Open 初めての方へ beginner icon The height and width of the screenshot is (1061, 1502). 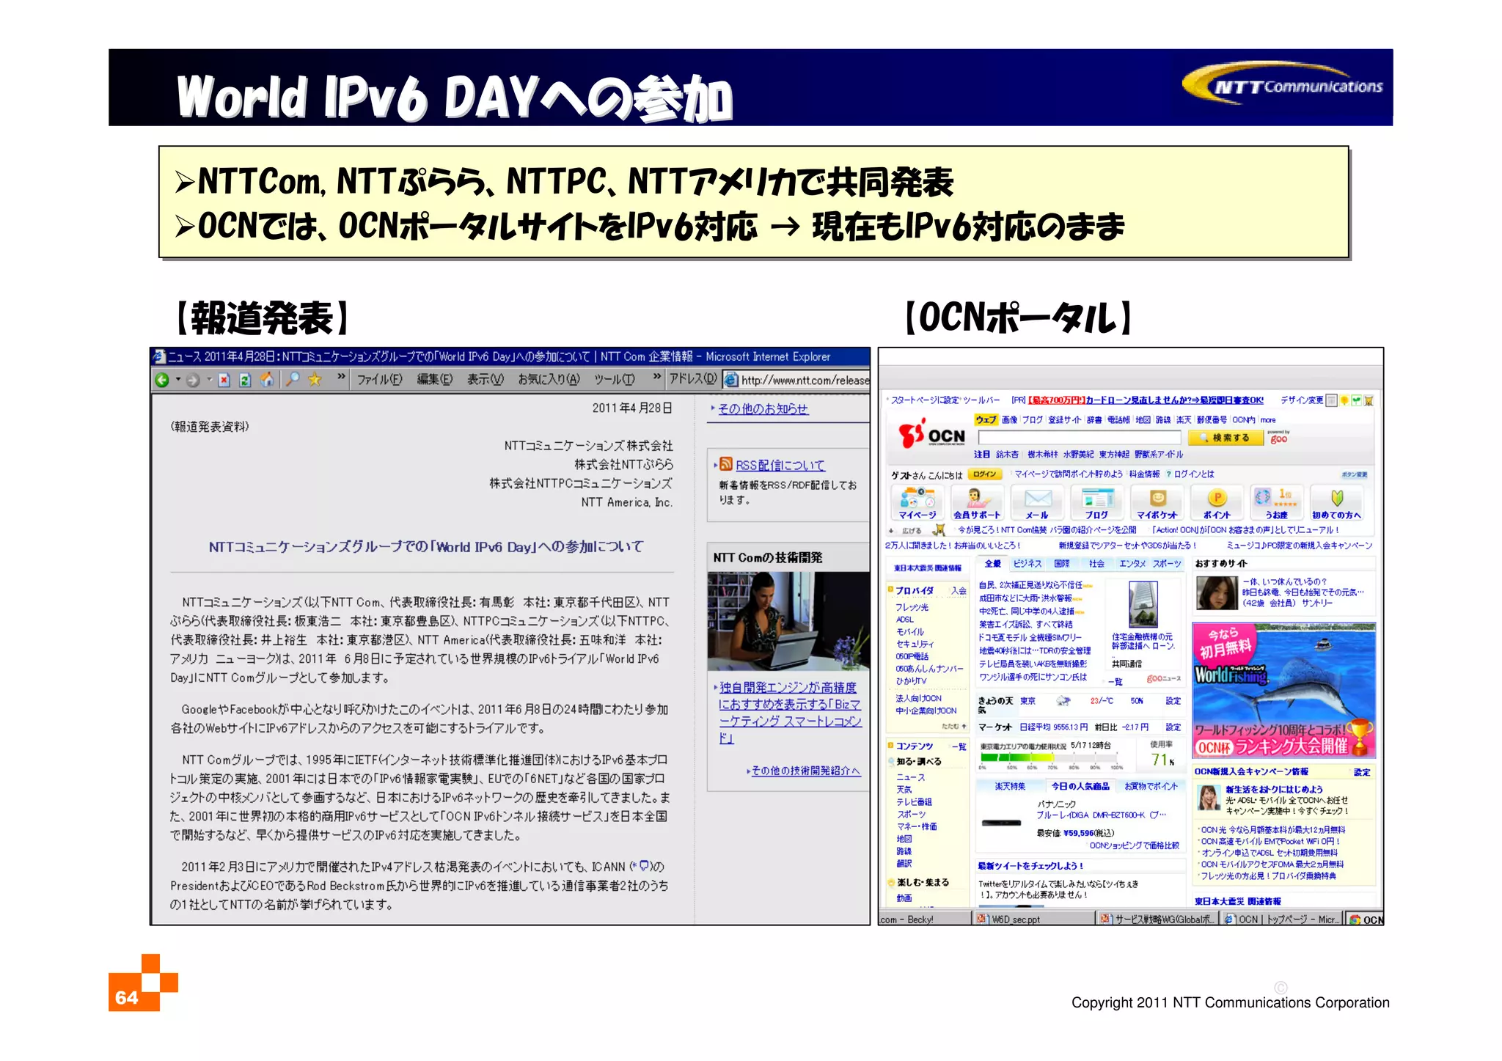click(x=1336, y=503)
